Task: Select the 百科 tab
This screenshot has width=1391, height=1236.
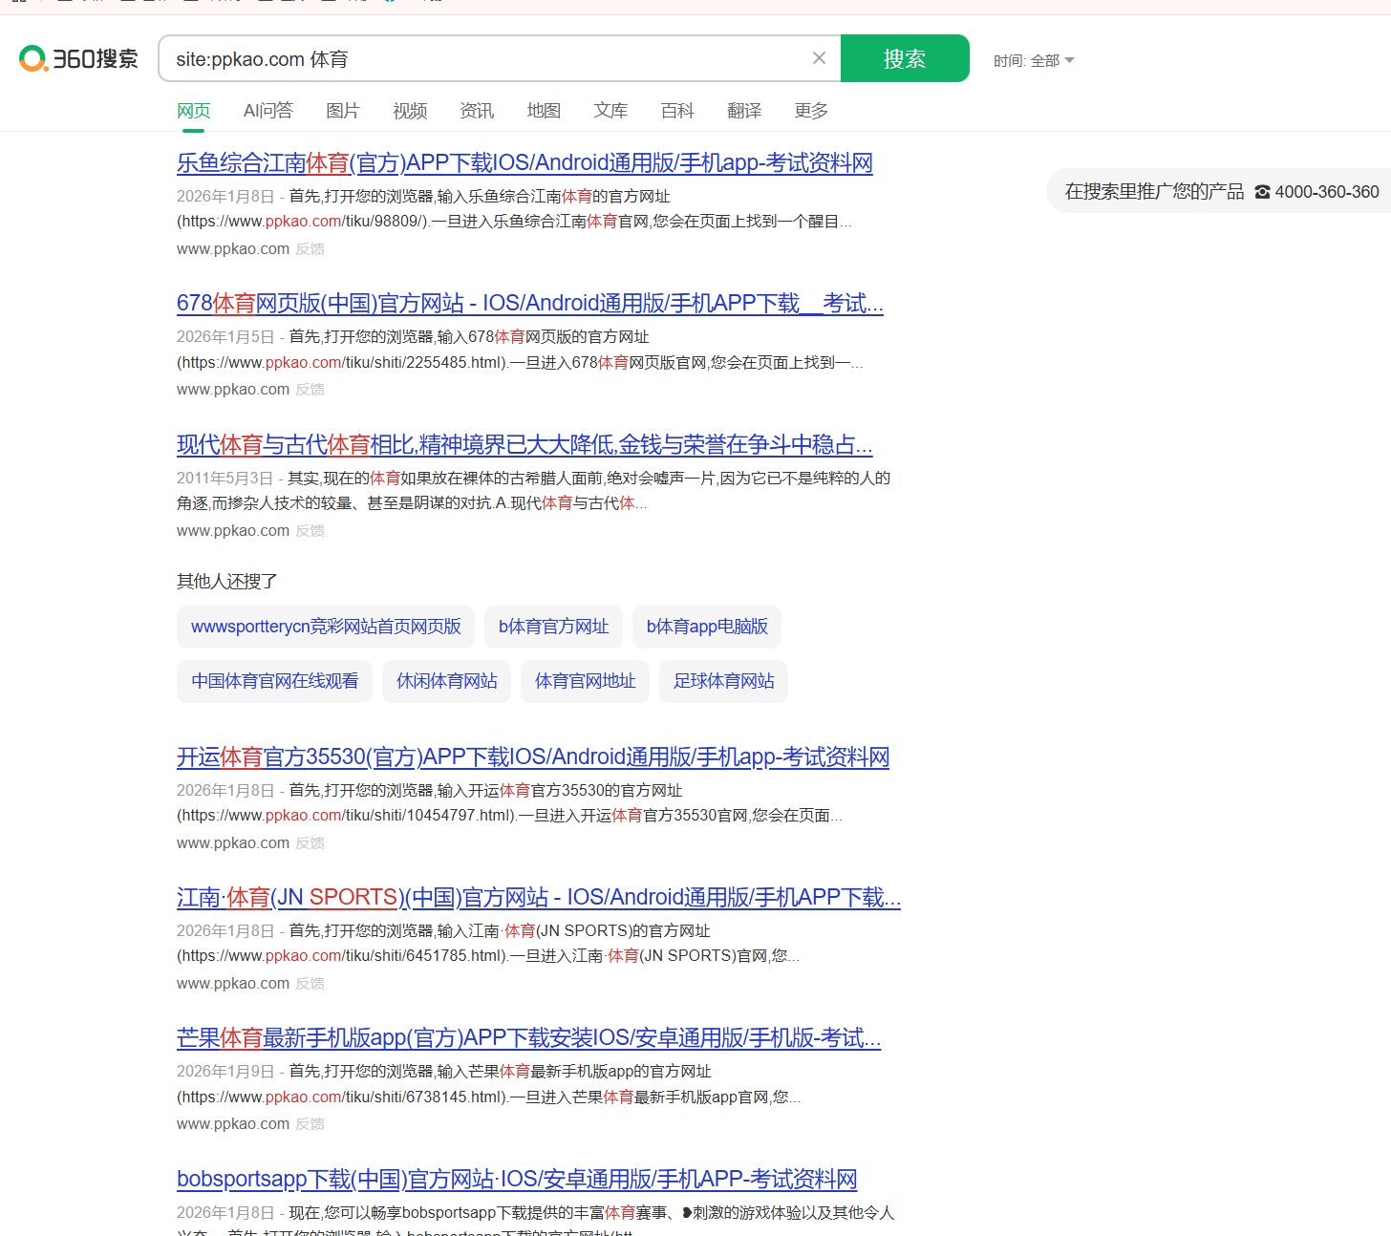Action: coord(677,111)
